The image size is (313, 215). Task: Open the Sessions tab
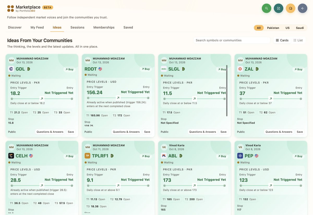click(77, 27)
